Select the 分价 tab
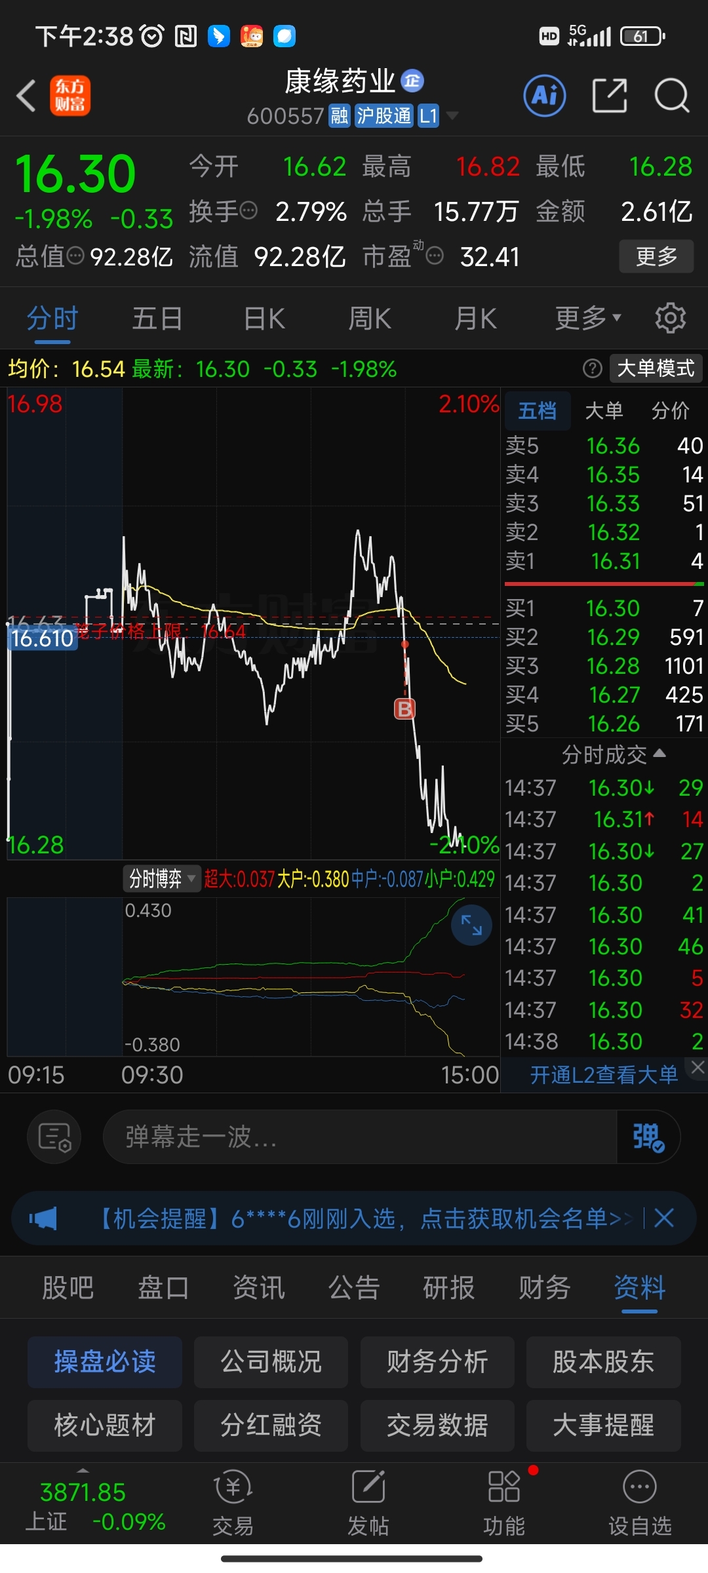The image size is (708, 1573). [671, 410]
